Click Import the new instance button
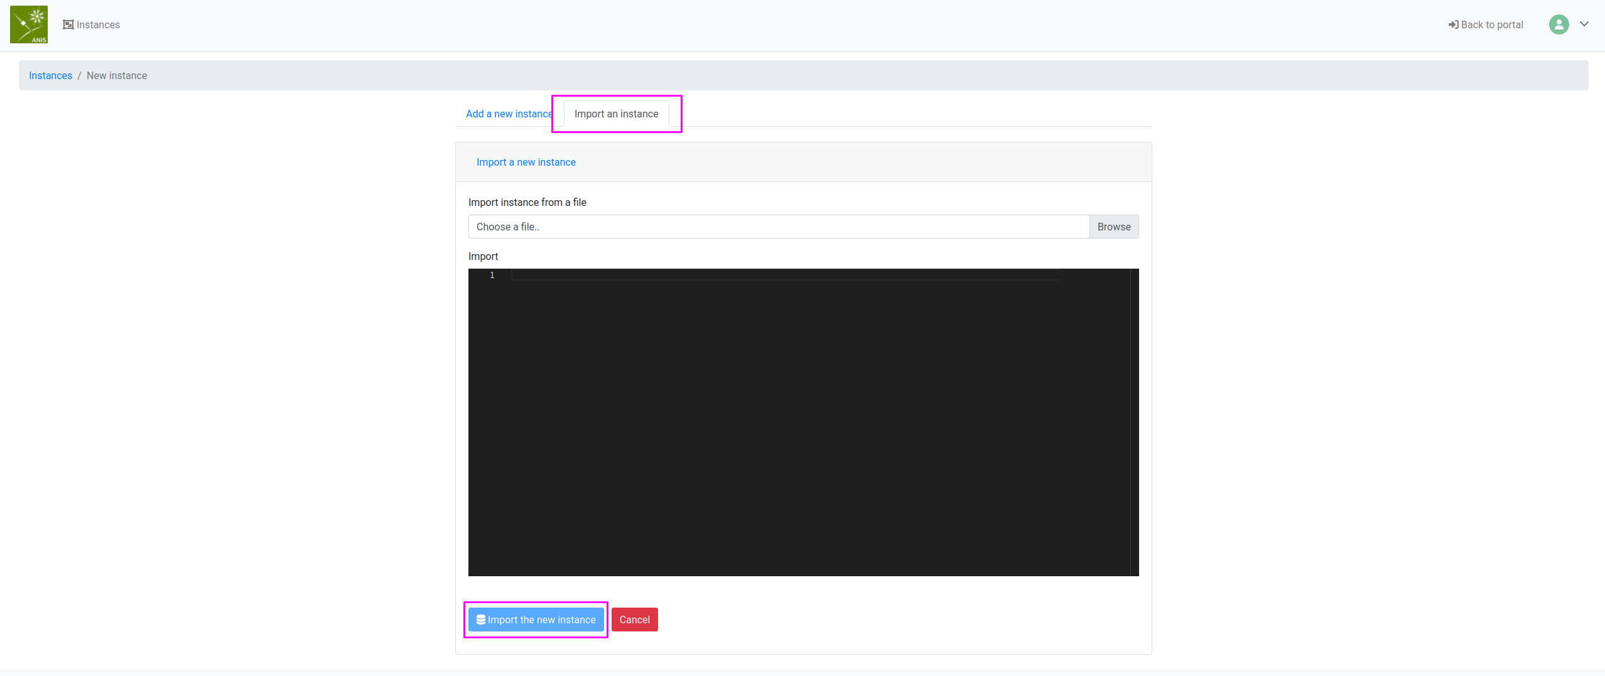This screenshot has height=676, width=1605. [x=535, y=619]
